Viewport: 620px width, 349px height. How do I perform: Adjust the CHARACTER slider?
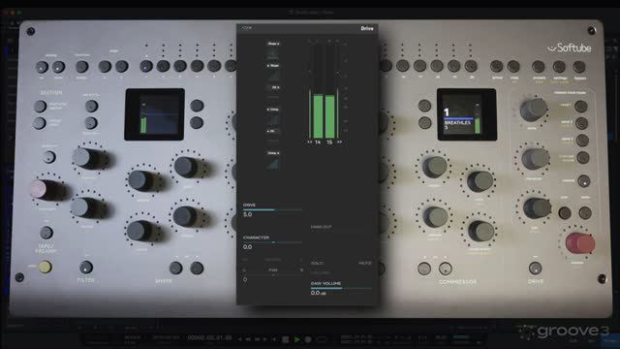[x=272, y=242]
